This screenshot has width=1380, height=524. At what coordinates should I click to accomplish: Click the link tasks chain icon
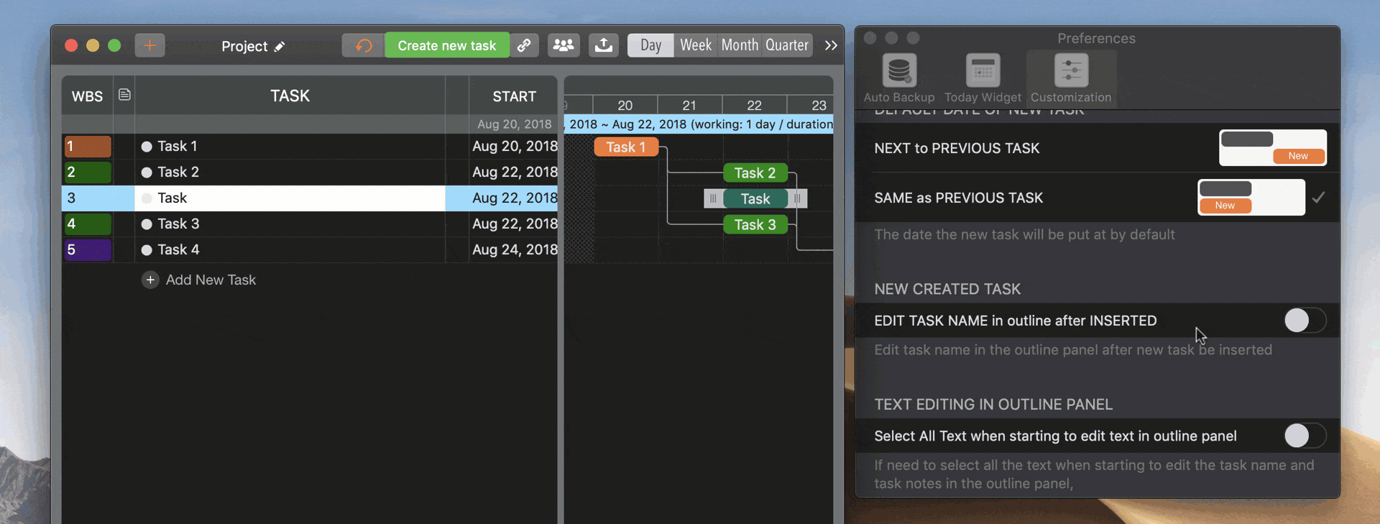point(525,45)
